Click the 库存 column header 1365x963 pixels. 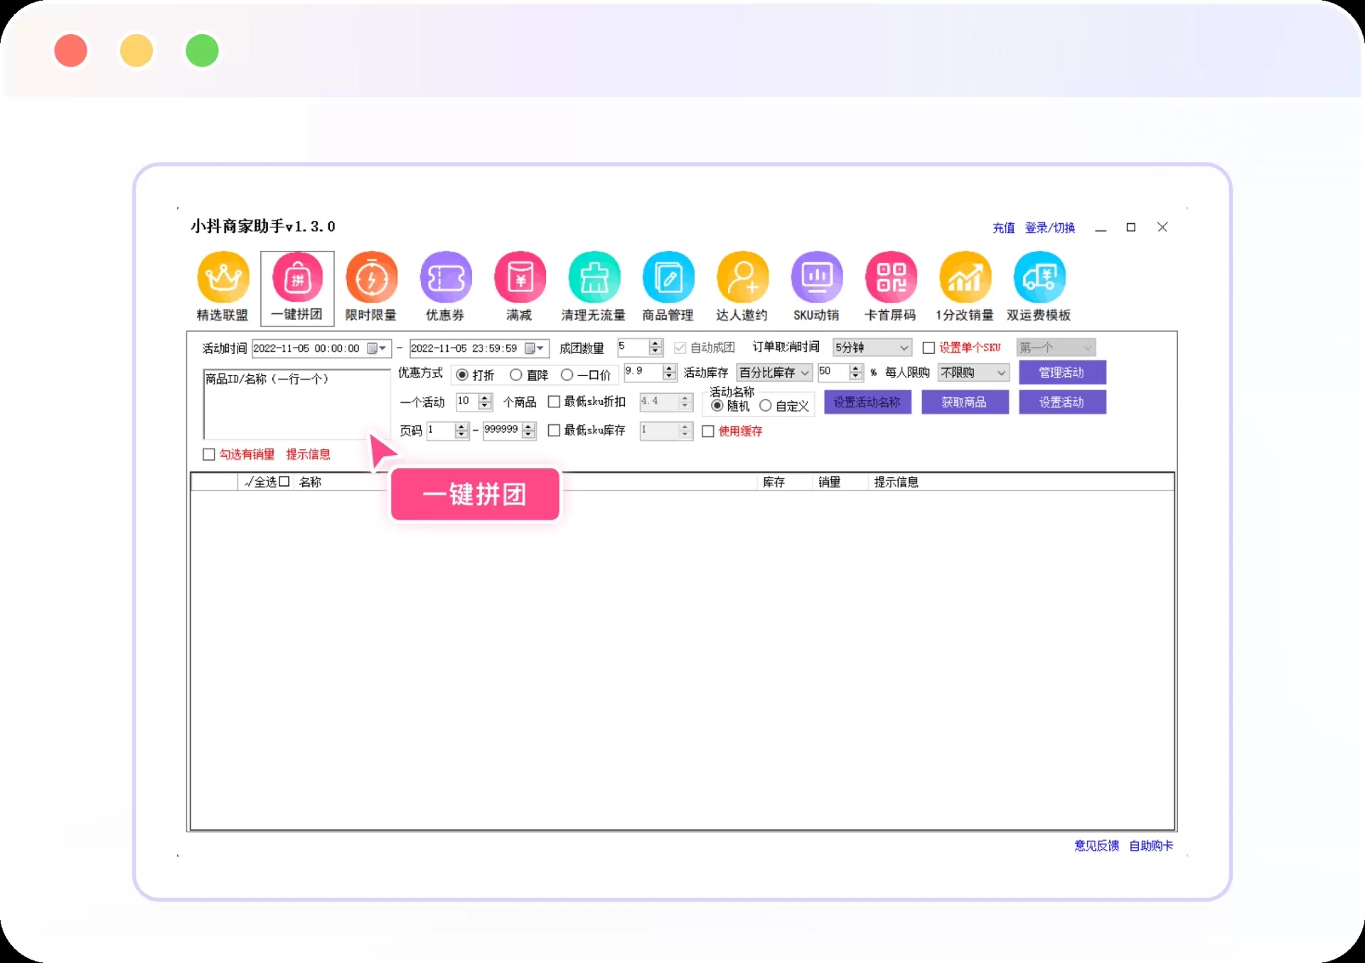pyautogui.click(x=774, y=482)
